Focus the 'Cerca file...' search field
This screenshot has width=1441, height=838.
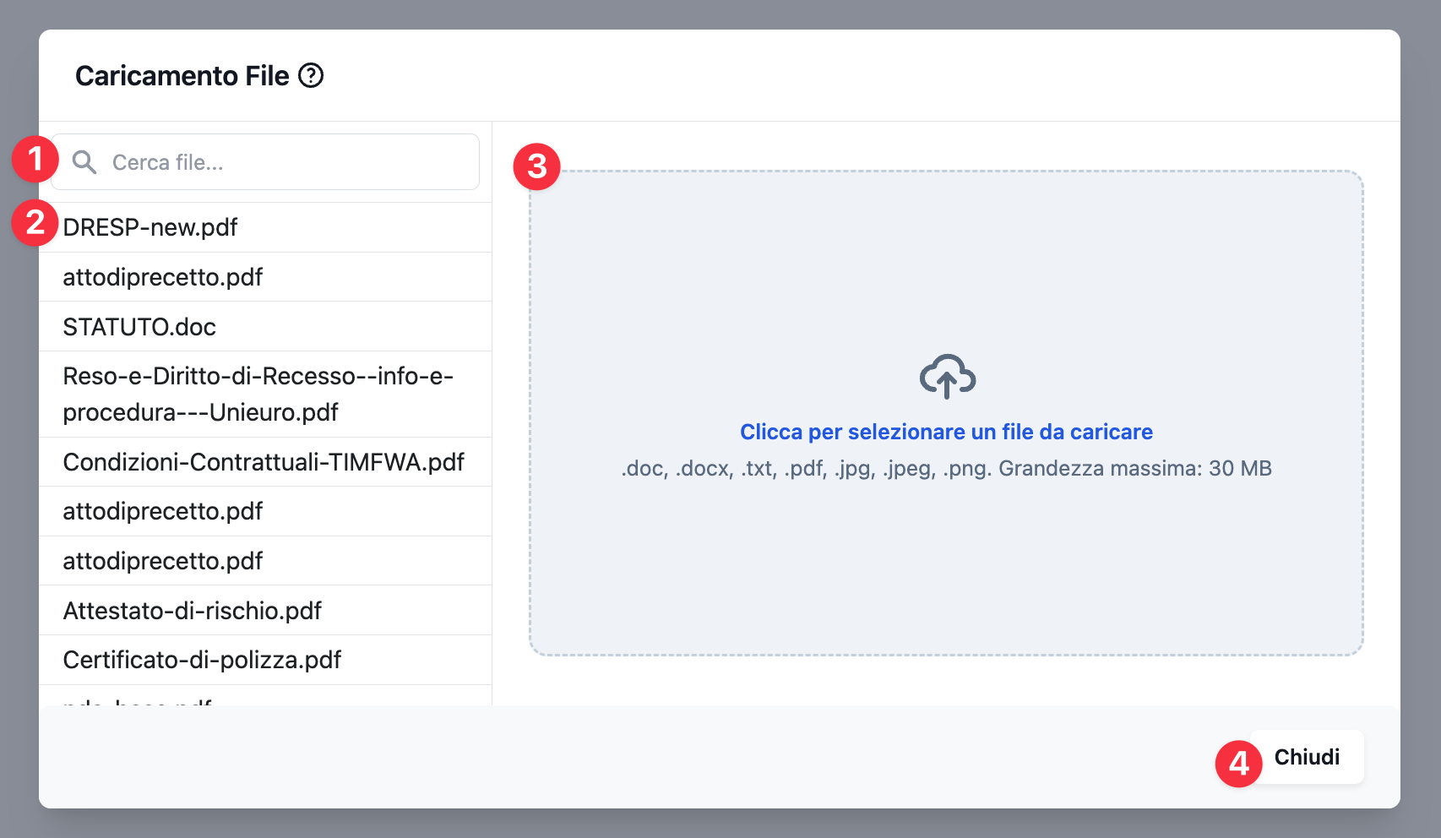click(x=287, y=162)
